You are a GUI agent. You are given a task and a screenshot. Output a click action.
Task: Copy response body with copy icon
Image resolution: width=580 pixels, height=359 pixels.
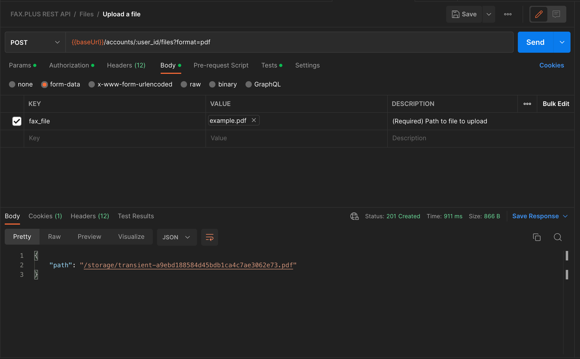tap(537, 237)
